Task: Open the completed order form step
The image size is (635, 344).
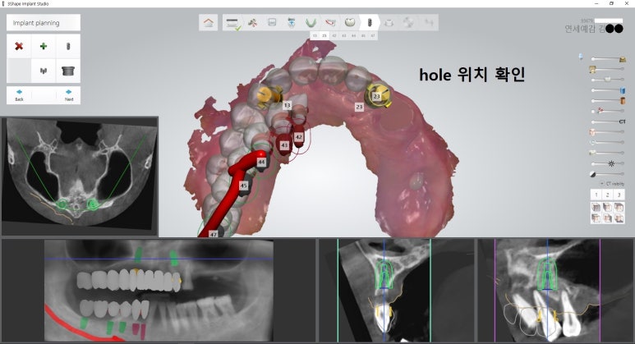Action: (x=232, y=23)
